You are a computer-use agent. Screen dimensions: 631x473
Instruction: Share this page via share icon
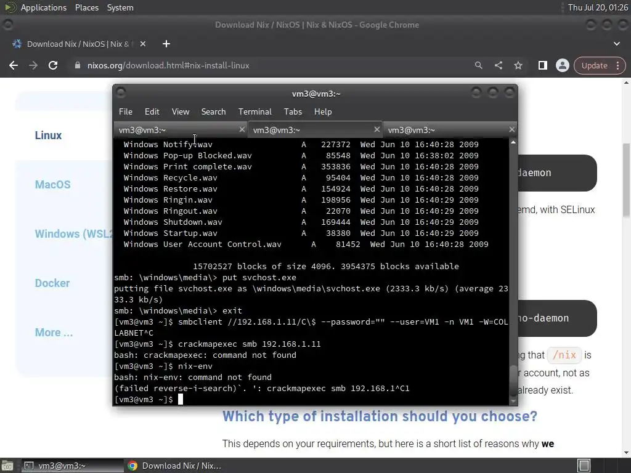498,65
